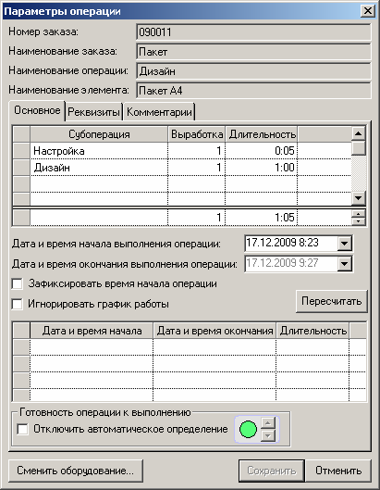
Task: Cancel with the Отменить button
Action: tap(338, 471)
